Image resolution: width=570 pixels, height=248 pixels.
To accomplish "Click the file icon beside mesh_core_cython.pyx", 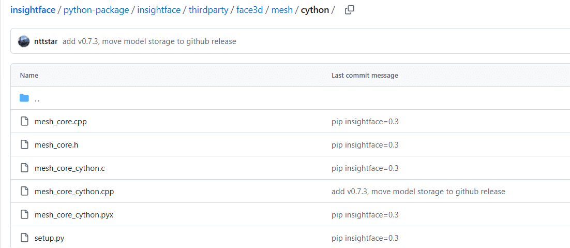I will [24, 215].
